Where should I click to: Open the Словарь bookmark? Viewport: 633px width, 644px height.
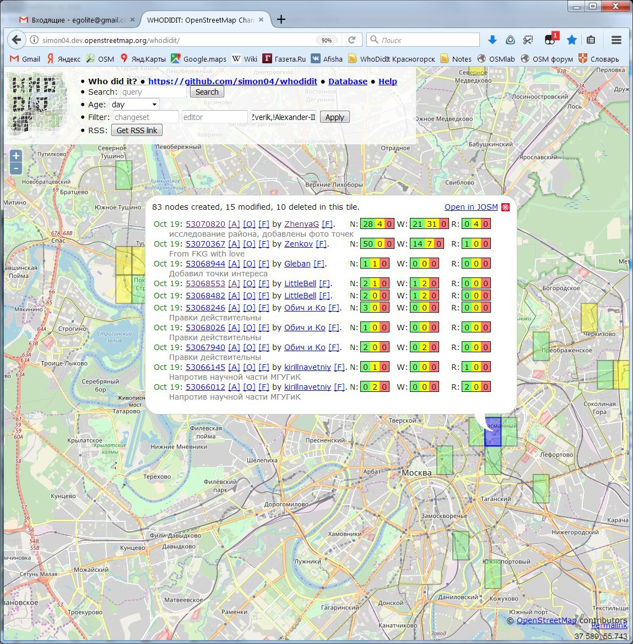pyautogui.click(x=598, y=59)
